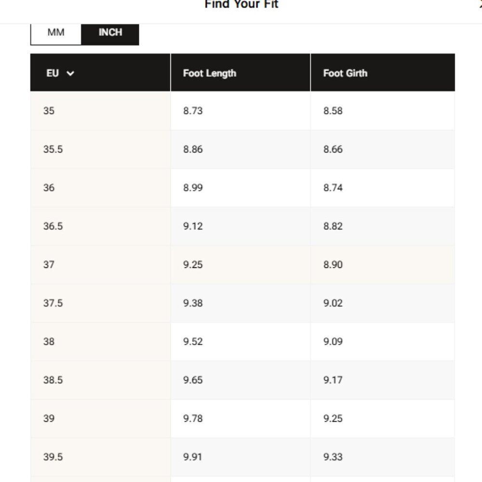The width and height of the screenshot is (482, 482).
Task: Click the Find Your Fit title
Action: [x=241, y=4]
